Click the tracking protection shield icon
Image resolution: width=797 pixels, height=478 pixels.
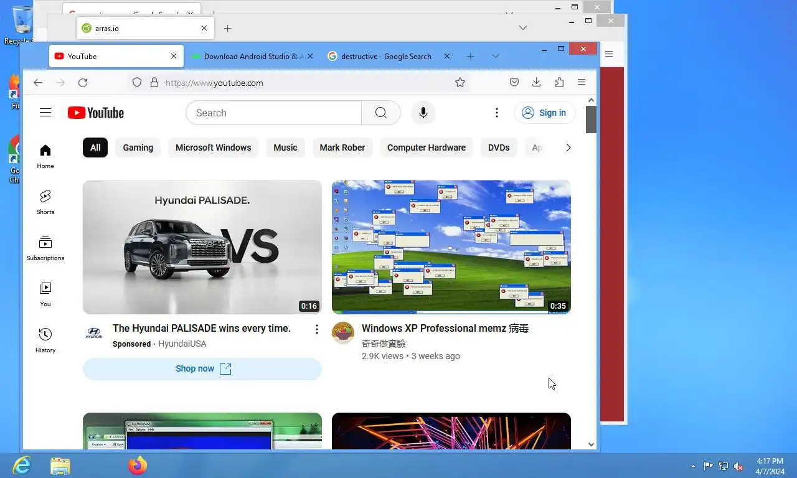tap(137, 83)
